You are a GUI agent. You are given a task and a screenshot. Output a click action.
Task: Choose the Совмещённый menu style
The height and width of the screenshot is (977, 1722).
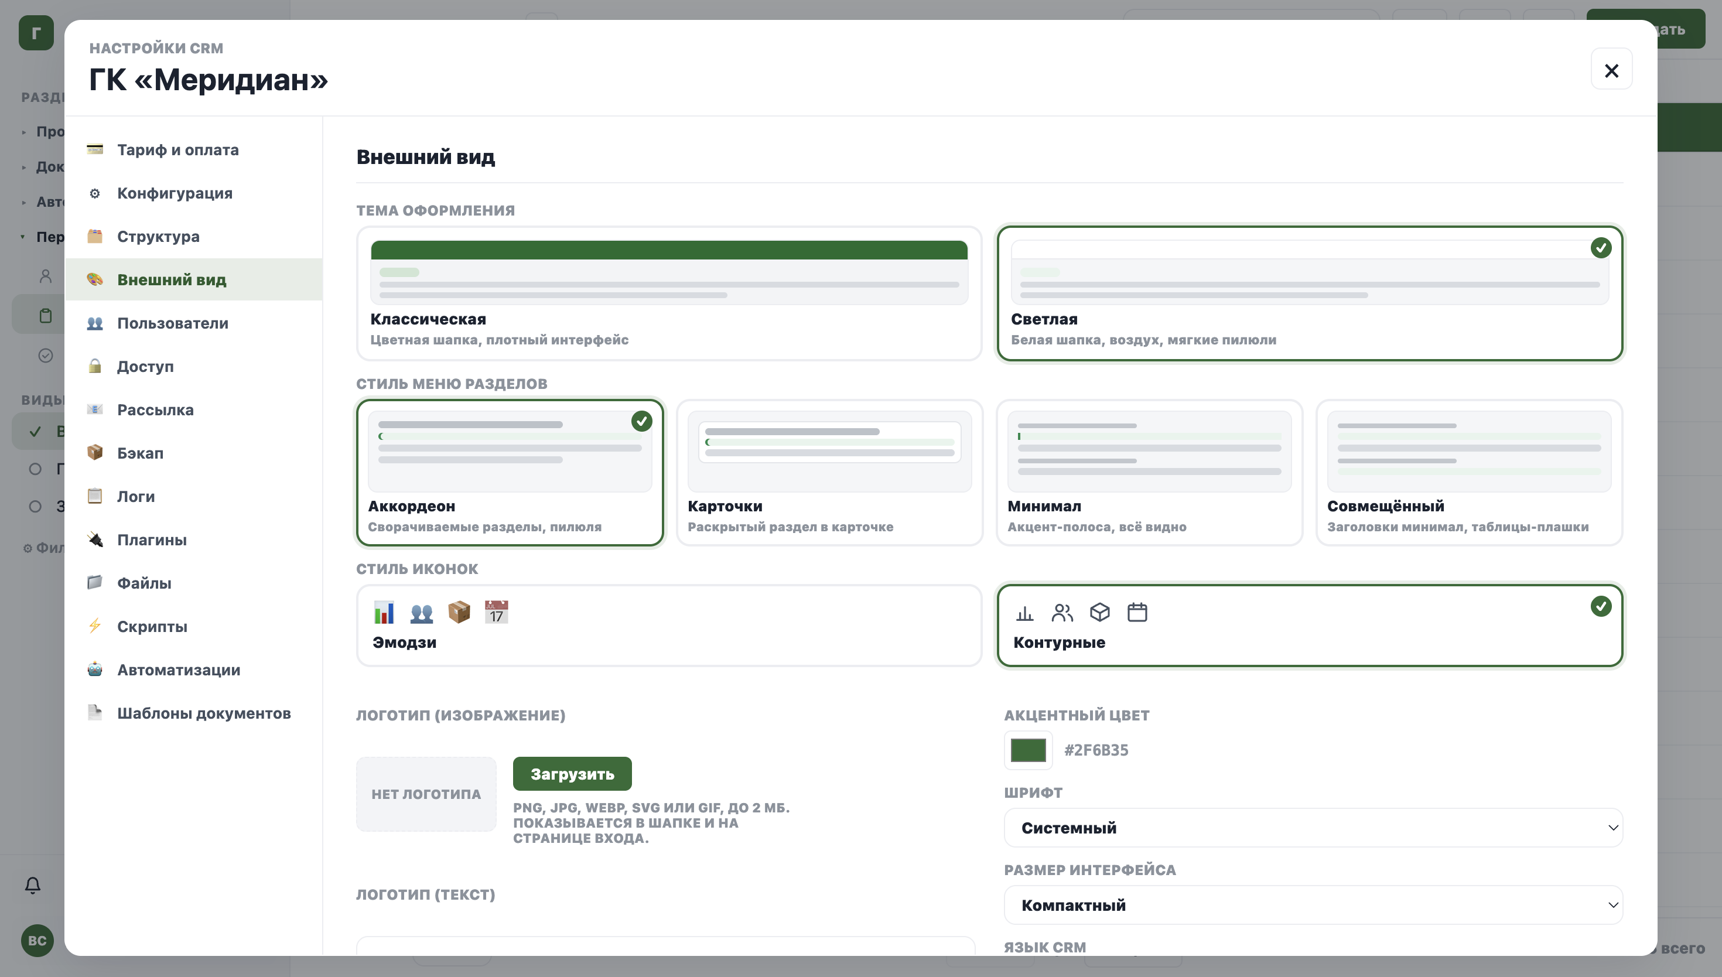(x=1469, y=473)
